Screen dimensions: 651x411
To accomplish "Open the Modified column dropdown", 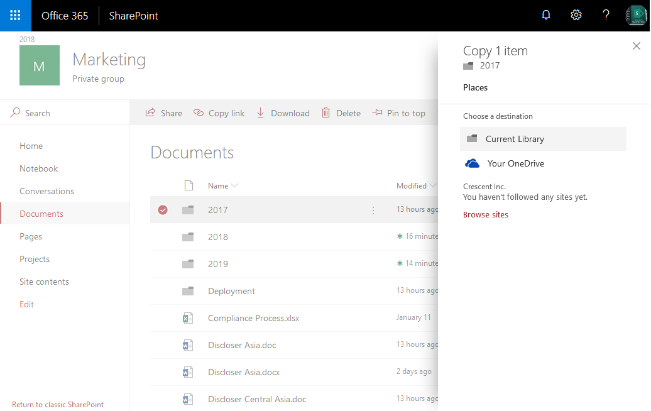I will [434, 185].
